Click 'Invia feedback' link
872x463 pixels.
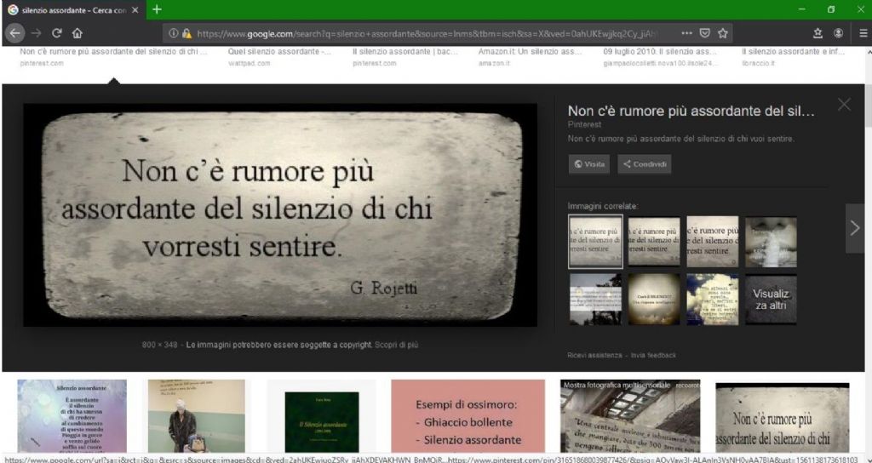tap(653, 355)
